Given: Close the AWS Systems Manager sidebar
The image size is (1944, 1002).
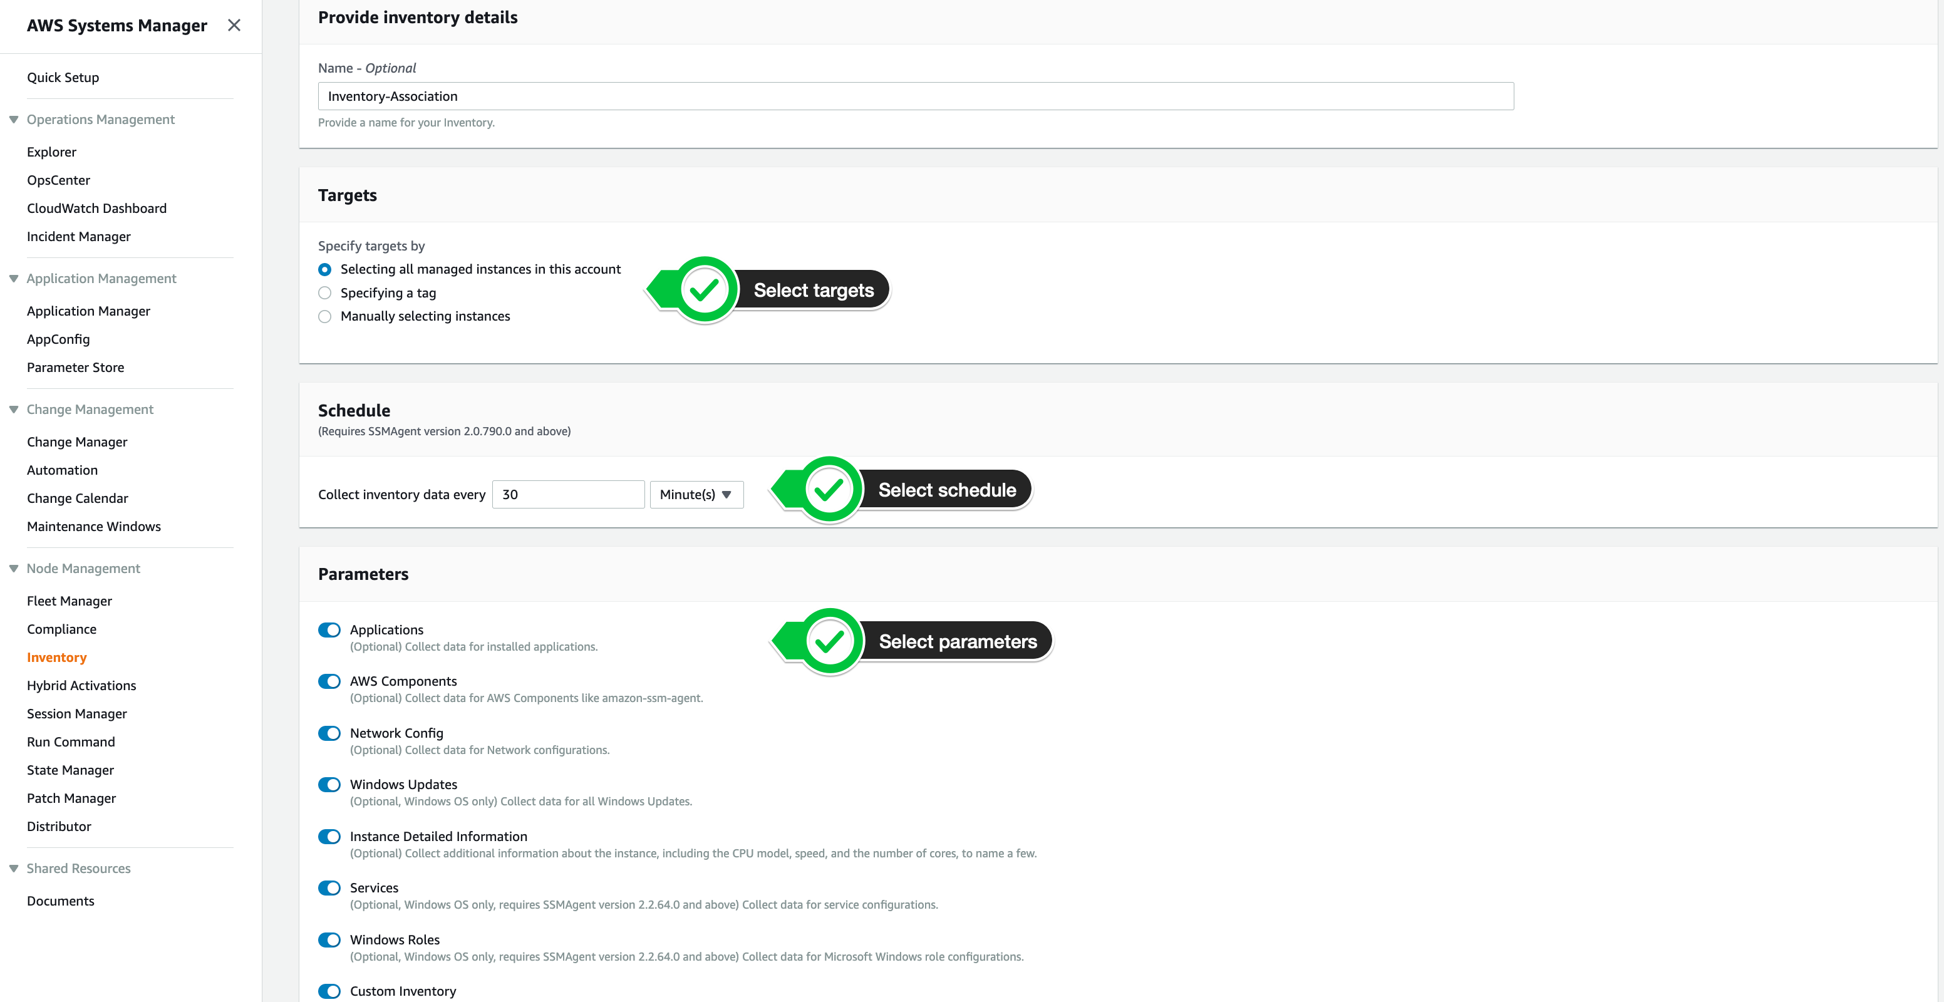Looking at the screenshot, I should click(x=234, y=26).
